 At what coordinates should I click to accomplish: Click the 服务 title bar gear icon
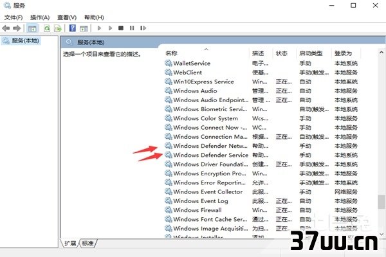(7, 5)
